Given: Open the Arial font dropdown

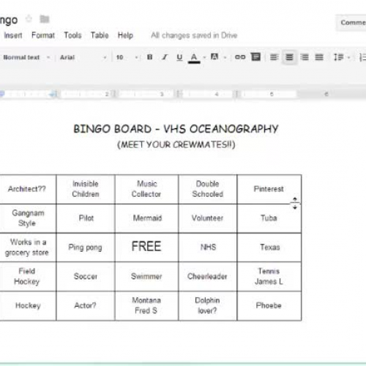Looking at the screenshot, I should [x=83, y=57].
